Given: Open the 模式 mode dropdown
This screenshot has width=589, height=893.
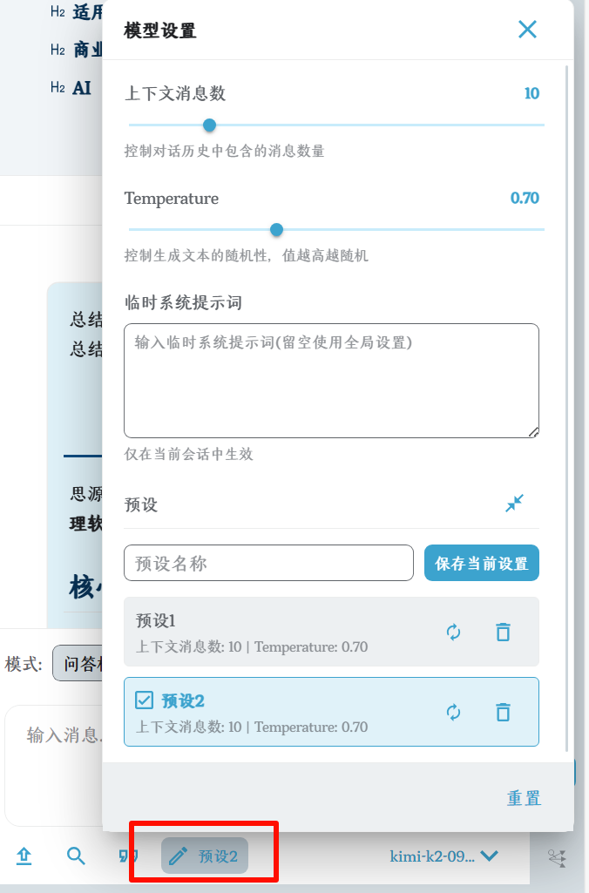Looking at the screenshot, I should pos(78,663).
